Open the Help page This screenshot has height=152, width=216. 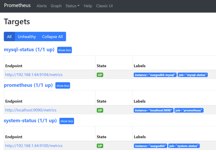[x=88, y=6]
